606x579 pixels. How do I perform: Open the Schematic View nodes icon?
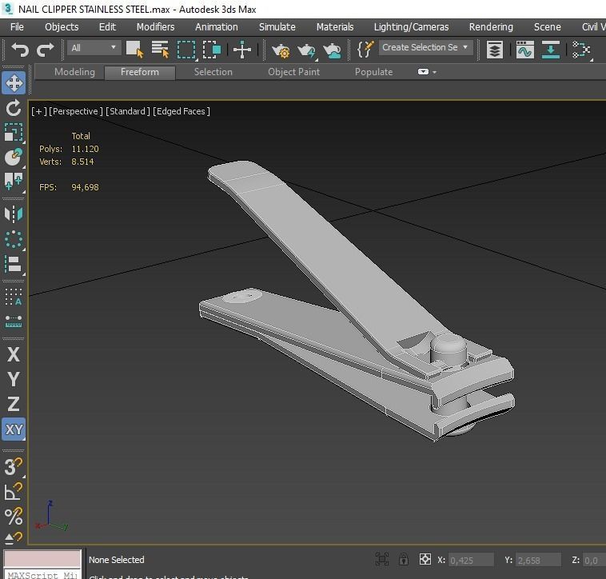click(581, 50)
